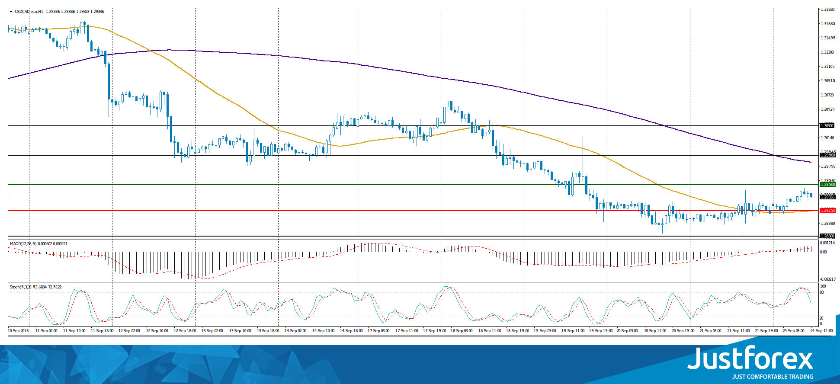
Task: Click the 19 Sep 19:00 time axis label
Action: [600, 331]
